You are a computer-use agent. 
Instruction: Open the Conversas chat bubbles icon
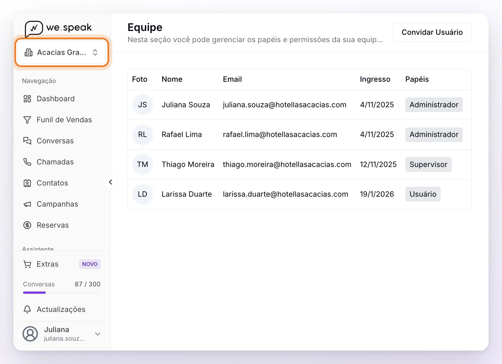pos(27,141)
